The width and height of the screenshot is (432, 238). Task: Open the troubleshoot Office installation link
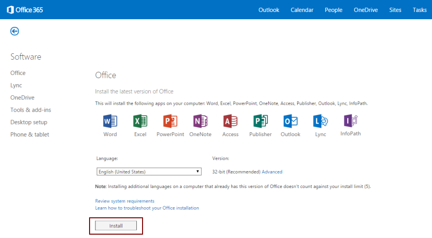pos(147,208)
